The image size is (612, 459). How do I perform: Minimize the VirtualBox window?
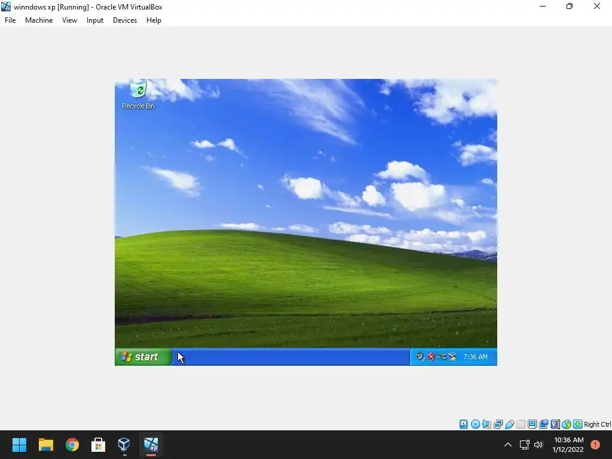click(x=543, y=7)
